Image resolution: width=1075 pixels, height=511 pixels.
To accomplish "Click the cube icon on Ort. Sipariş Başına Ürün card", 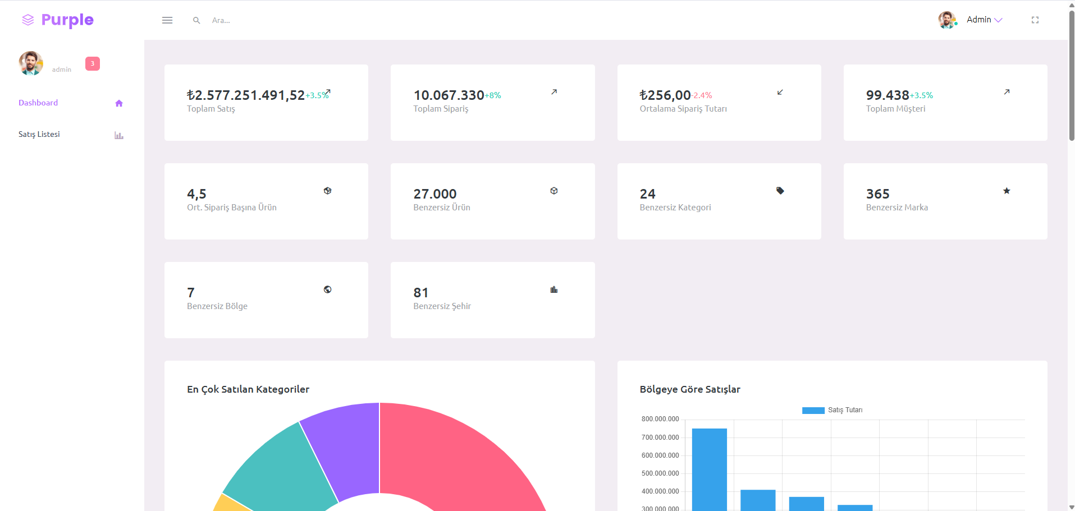I will (x=328, y=191).
